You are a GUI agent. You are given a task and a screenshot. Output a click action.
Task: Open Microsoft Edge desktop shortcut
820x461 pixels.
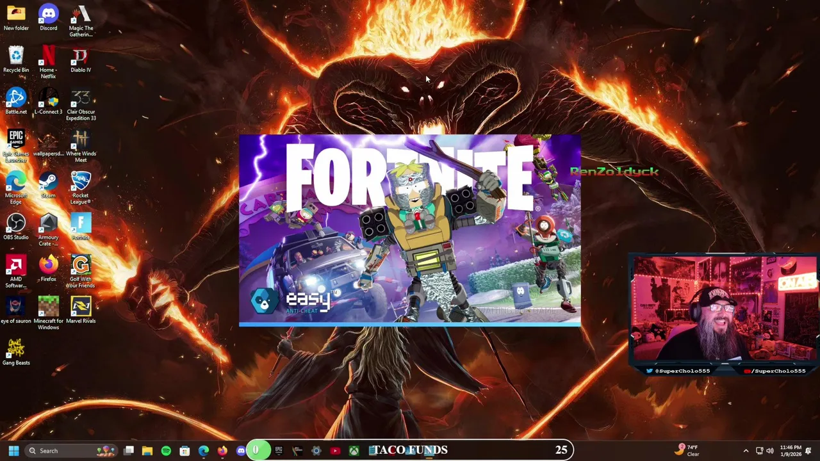point(16,188)
